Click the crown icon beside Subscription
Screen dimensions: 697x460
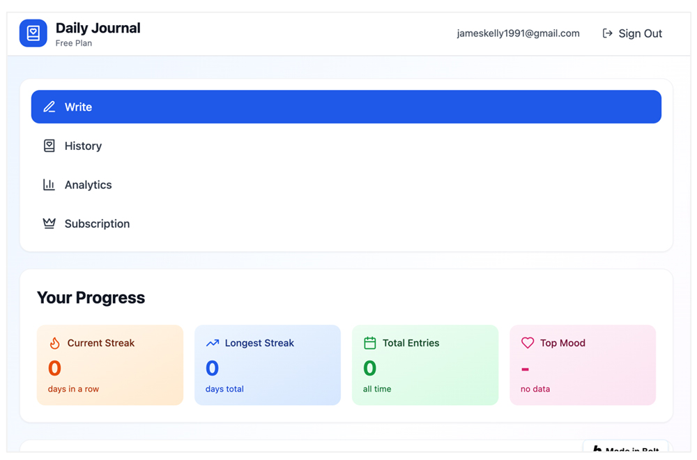coord(49,224)
